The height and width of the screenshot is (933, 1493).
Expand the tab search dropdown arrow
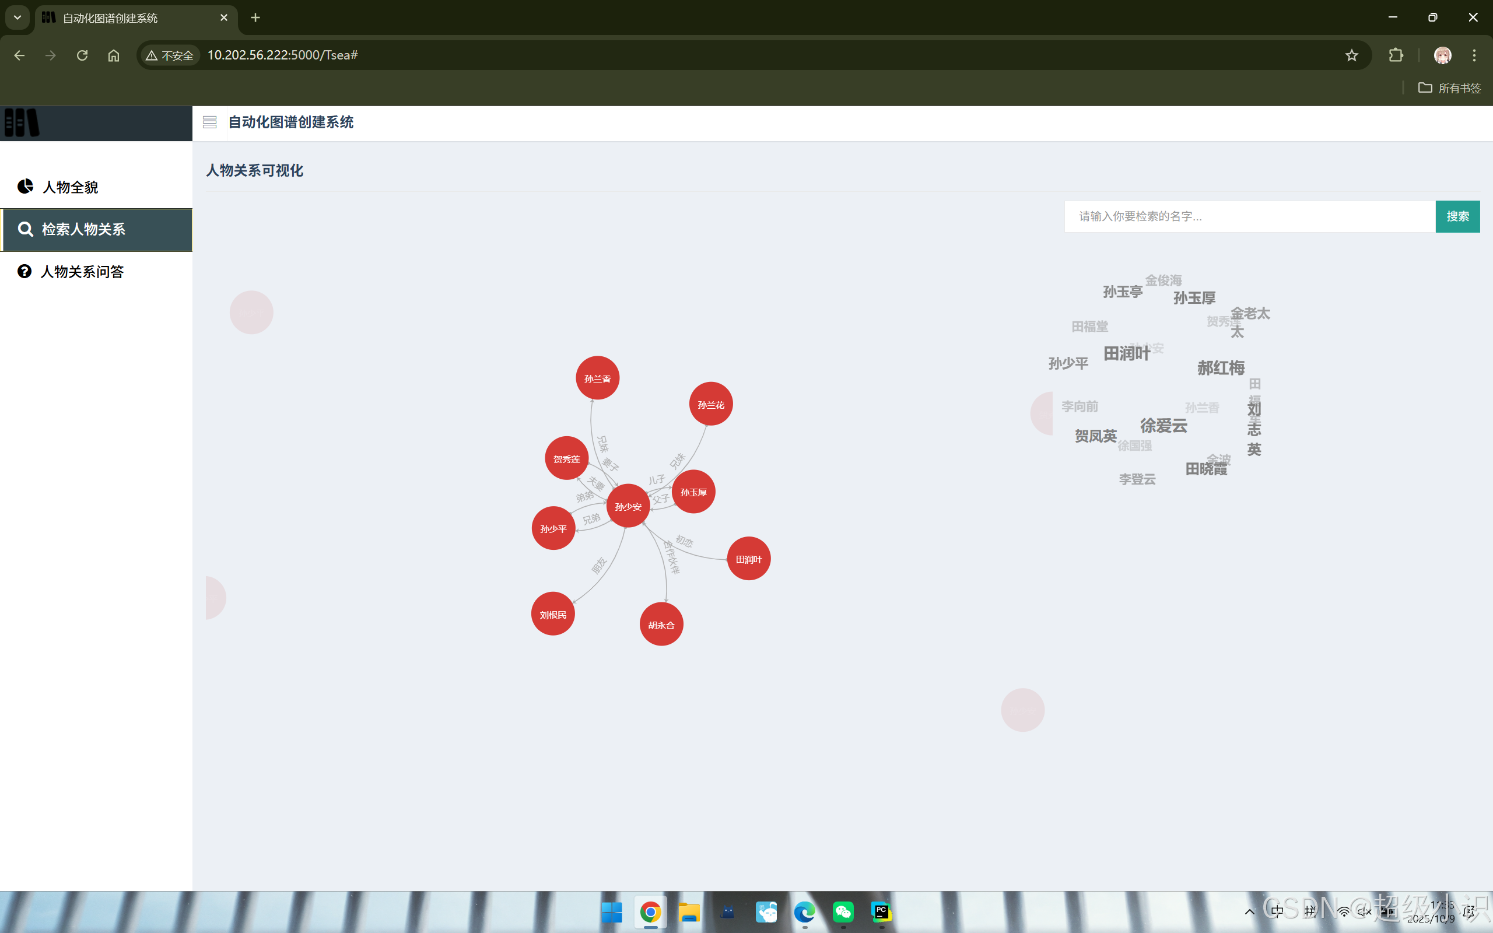[x=17, y=18]
